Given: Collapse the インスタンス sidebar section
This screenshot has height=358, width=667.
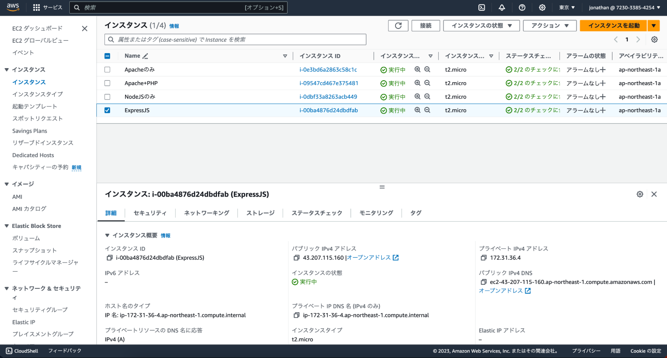Looking at the screenshot, I should point(7,69).
